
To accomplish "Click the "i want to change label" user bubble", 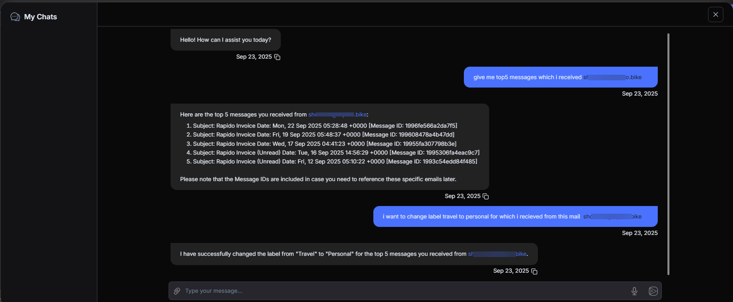I will coord(515,217).
